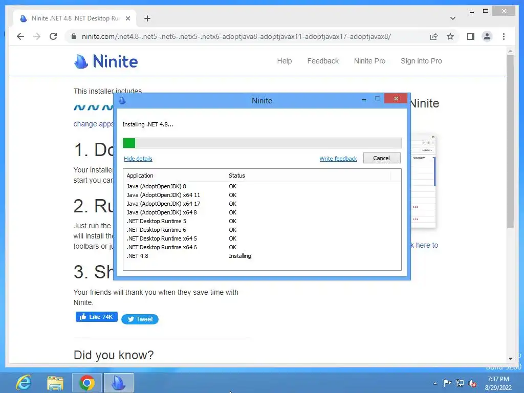Image resolution: width=524 pixels, height=393 pixels.
Task: Click the Tweet button
Action: point(140,319)
